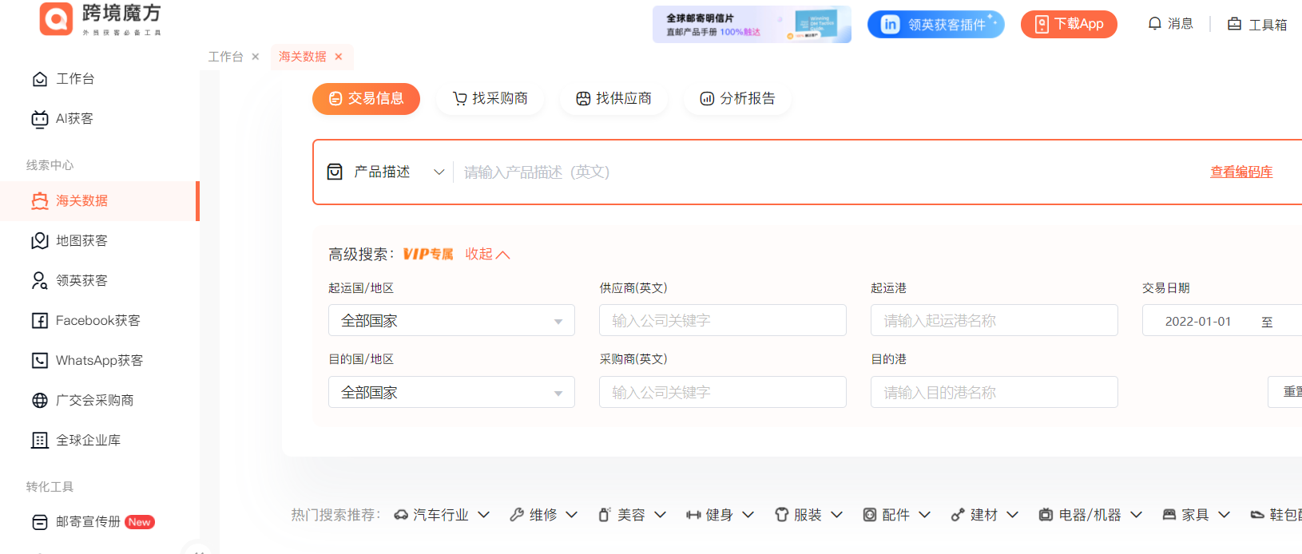
Task: Close the 海关数据 page tab
Action: click(339, 57)
